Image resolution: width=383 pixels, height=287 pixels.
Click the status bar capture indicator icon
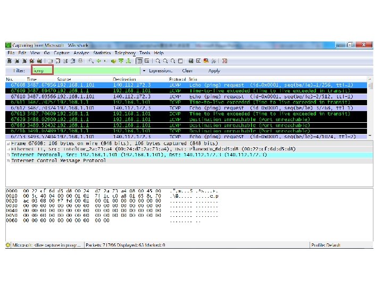8,245
